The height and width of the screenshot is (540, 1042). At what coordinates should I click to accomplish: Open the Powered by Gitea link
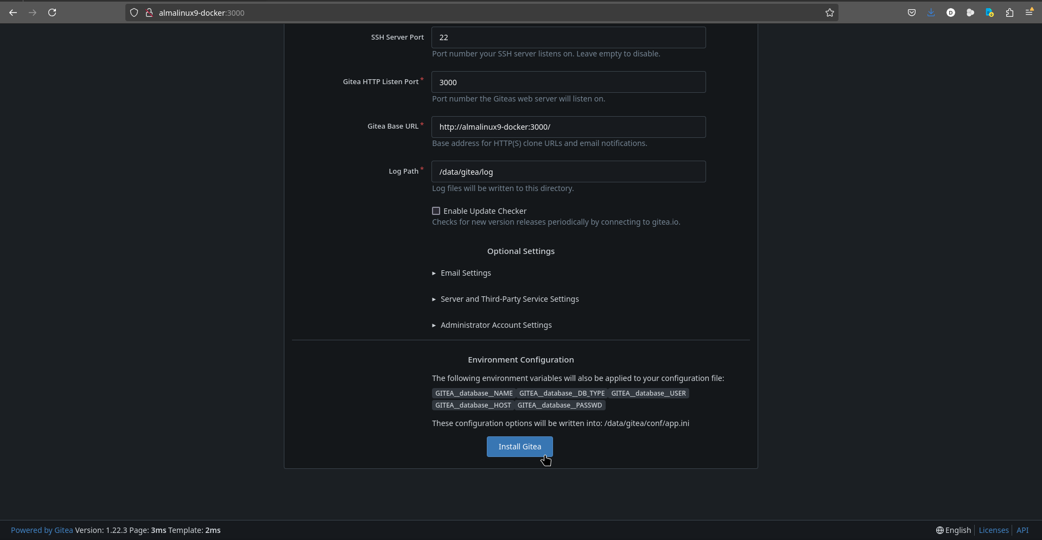[42, 530]
